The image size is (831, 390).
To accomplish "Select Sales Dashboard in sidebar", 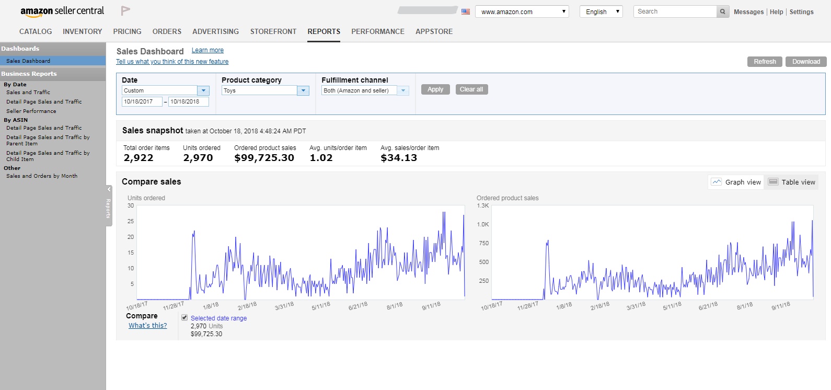I will click(x=53, y=61).
